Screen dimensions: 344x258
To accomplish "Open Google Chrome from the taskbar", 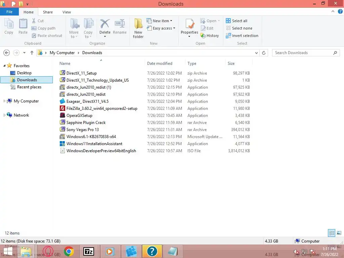I will click(x=69, y=251).
